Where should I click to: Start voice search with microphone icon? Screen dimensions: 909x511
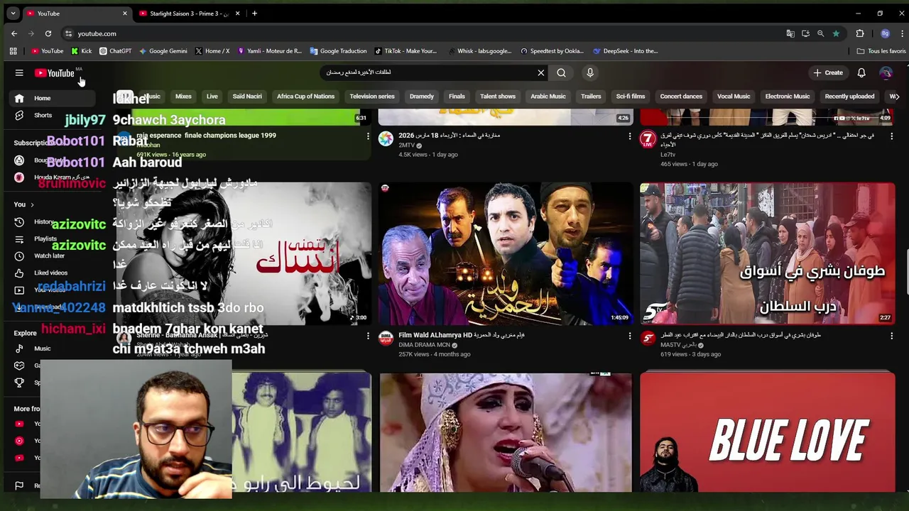pyautogui.click(x=590, y=72)
